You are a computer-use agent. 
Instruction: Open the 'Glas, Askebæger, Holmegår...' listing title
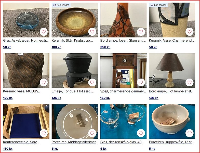26,41
